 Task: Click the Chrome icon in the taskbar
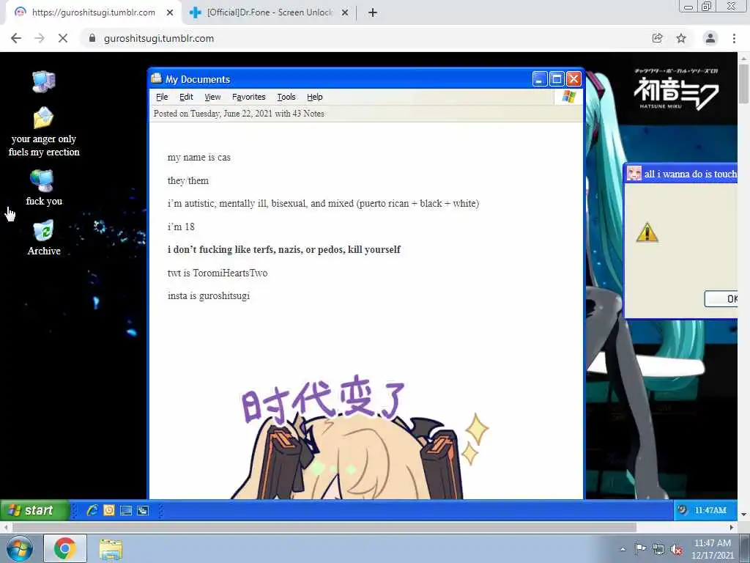(x=65, y=548)
